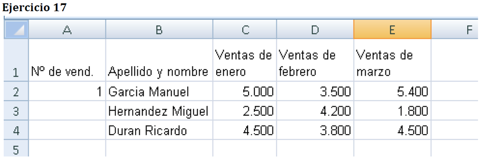490x166 pixels.
Task: Select column A header
Action: [67, 29]
